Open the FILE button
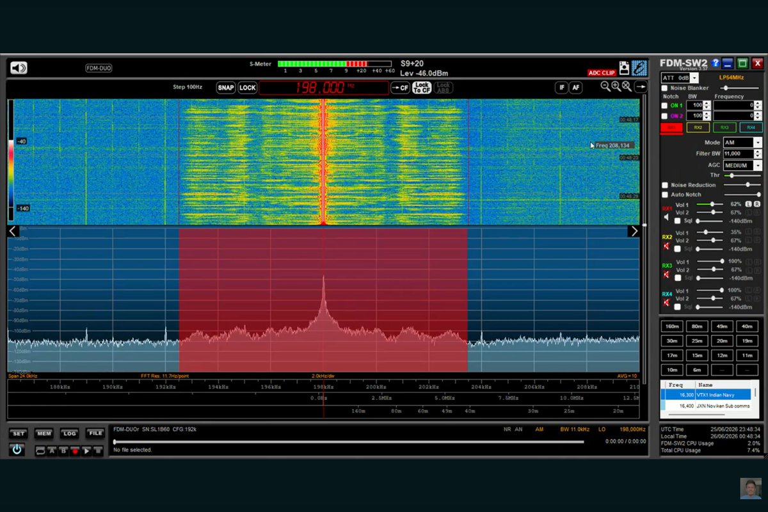This screenshot has width=768, height=512. pyautogui.click(x=95, y=433)
